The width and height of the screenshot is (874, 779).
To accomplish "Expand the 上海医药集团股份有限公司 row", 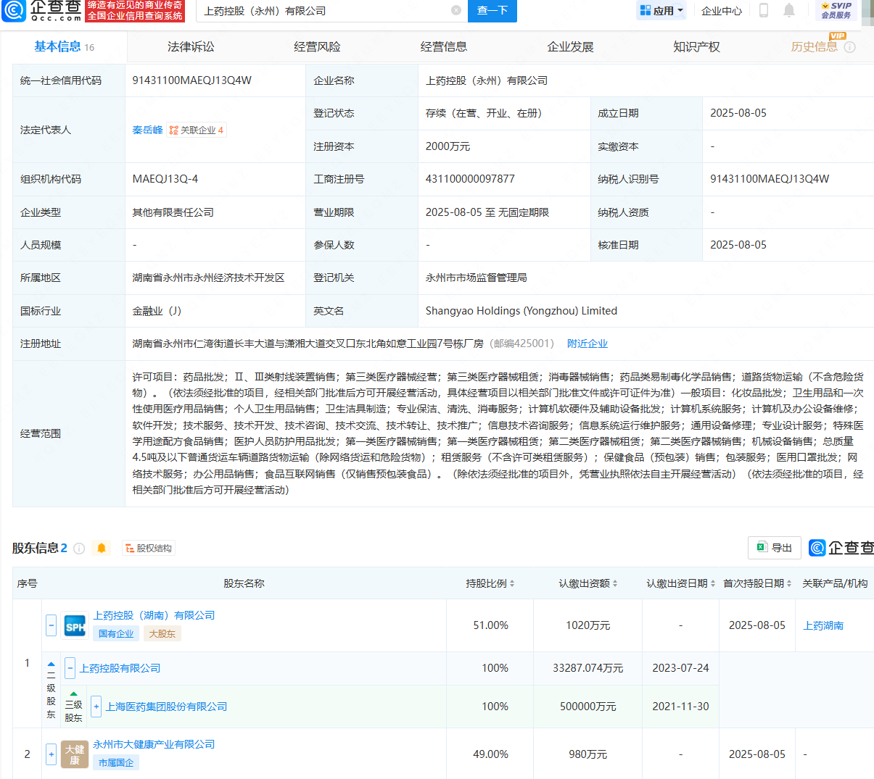I will click(x=96, y=707).
